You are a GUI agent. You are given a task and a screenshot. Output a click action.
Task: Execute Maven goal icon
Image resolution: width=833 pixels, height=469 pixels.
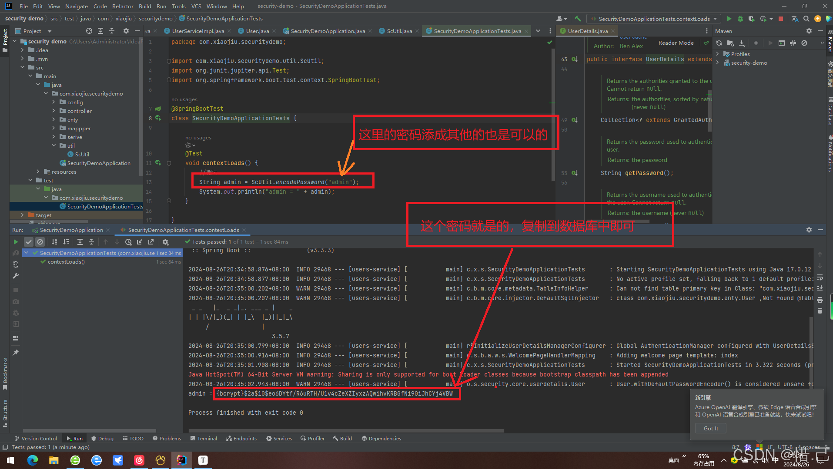click(782, 43)
